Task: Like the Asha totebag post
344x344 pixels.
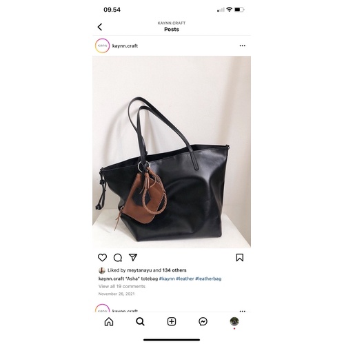Action: (102, 257)
